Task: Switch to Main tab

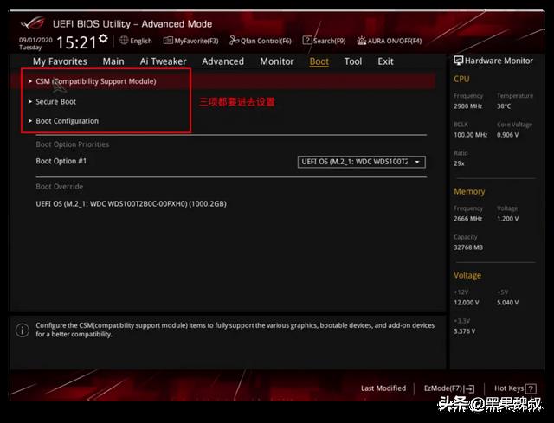Action: (x=113, y=61)
